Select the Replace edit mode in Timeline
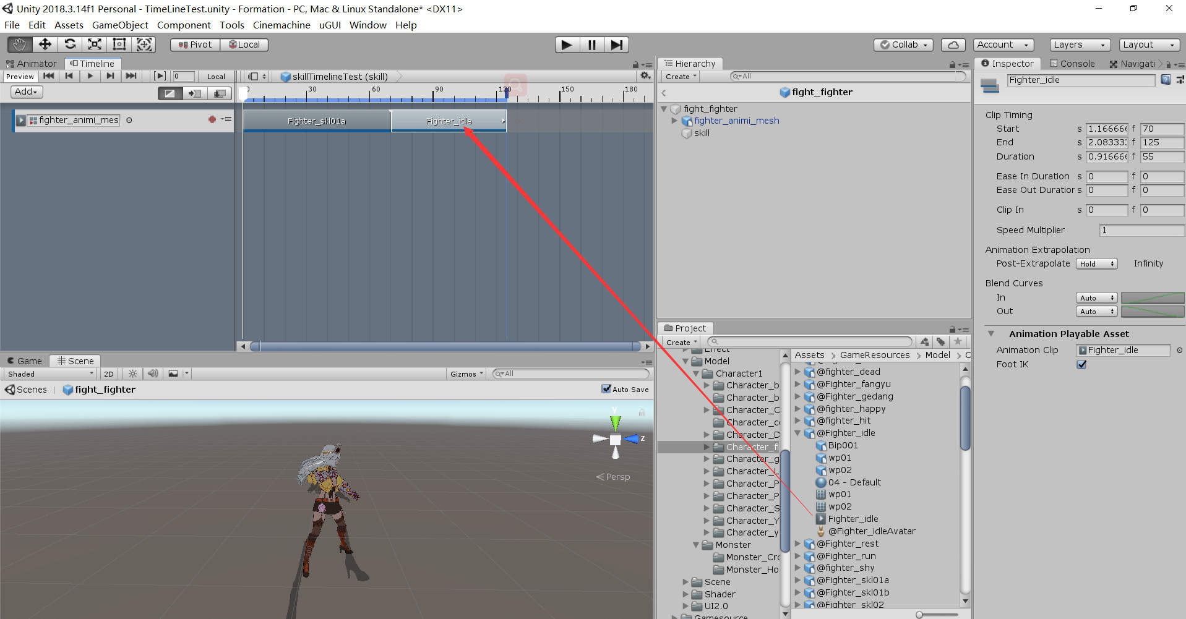1186x619 pixels. pyautogui.click(x=219, y=93)
